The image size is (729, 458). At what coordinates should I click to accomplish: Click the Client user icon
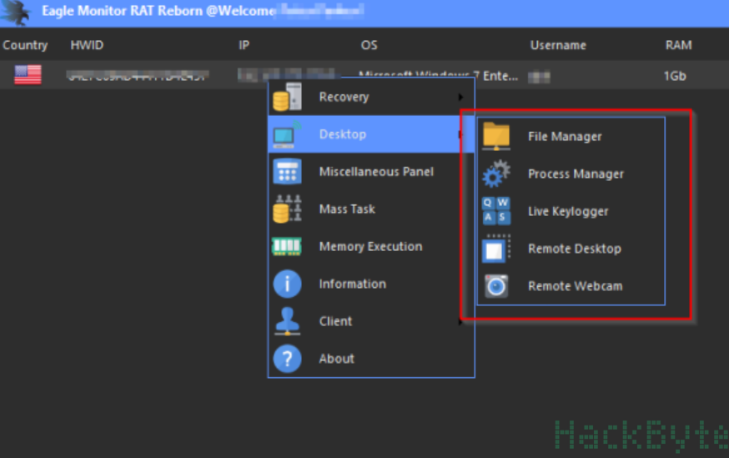[287, 321]
